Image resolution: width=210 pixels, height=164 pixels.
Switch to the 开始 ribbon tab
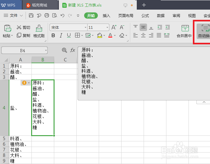coord(91,16)
